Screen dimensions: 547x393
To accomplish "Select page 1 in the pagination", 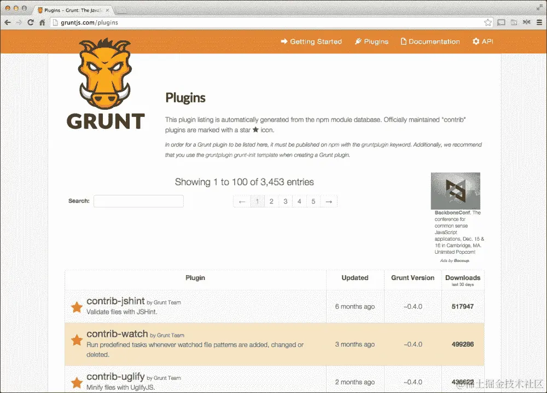I will click(x=258, y=201).
